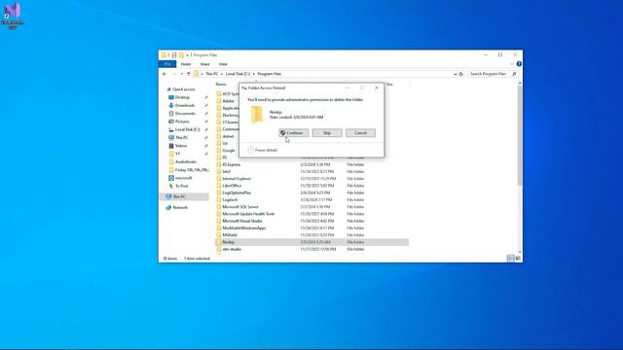The image size is (623, 350).
Task: Collapse the dialog with Fewer details
Action: (x=263, y=150)
